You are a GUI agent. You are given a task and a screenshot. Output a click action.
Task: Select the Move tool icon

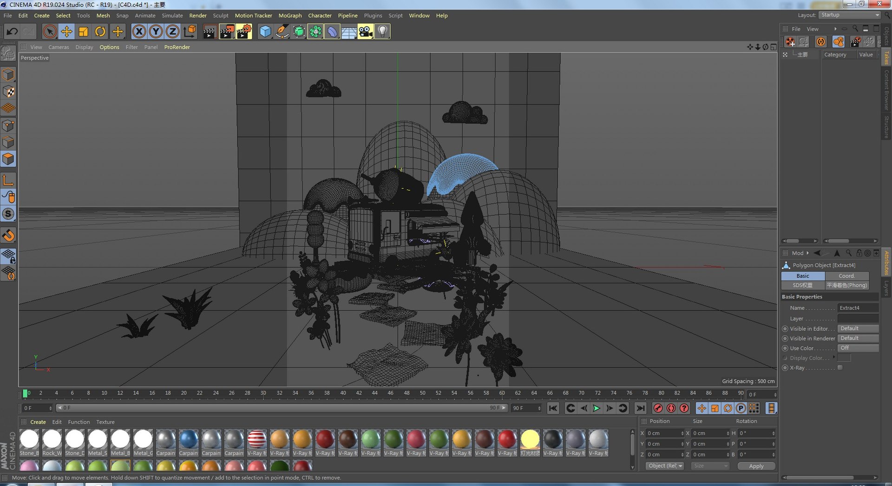[x=66, y=32]
